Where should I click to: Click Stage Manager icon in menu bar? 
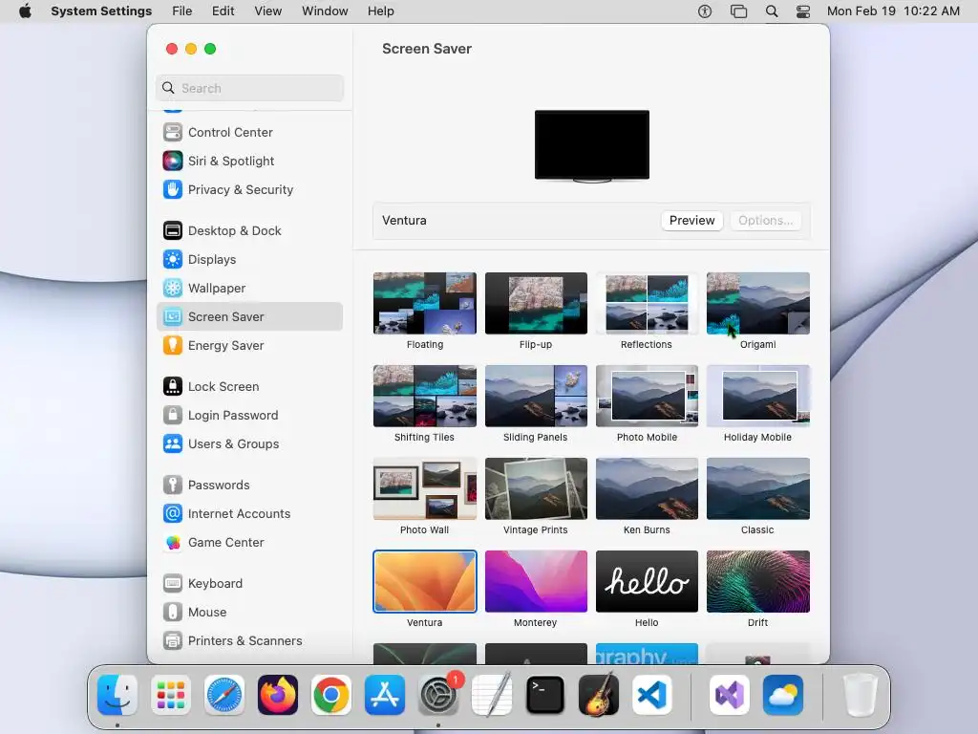(739, 11)
